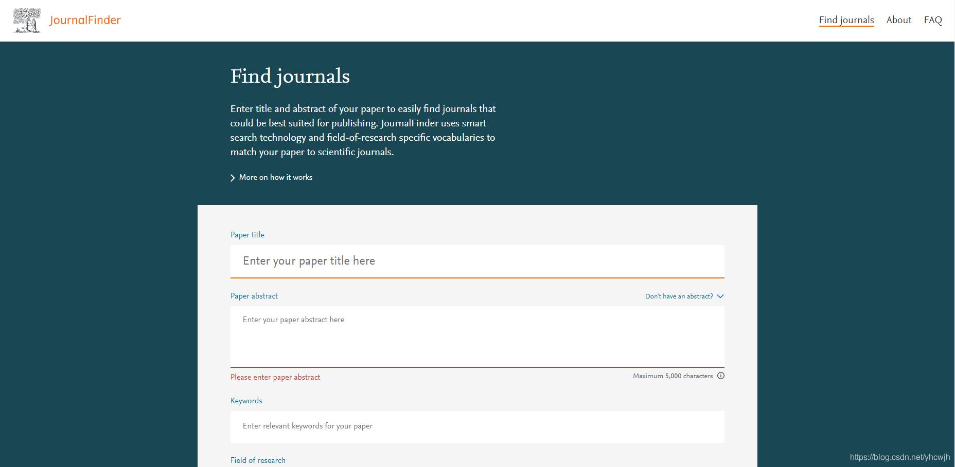Click the Maximum 5,000 characters text
Image resolution: width=955 pixels, height=467 pixels.
(x=673, y=376)
